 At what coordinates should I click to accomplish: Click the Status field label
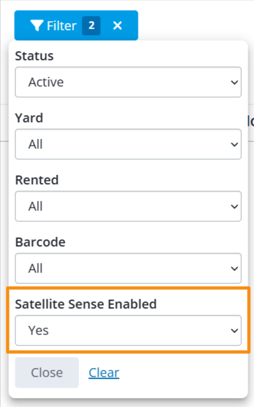point(34,56)
